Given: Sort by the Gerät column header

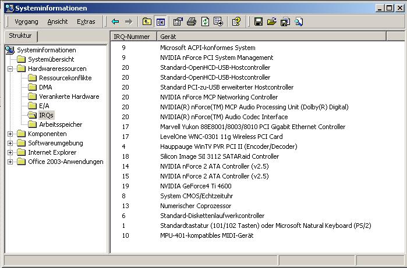Looking at the screenshot, I should (x=271, y=37).
